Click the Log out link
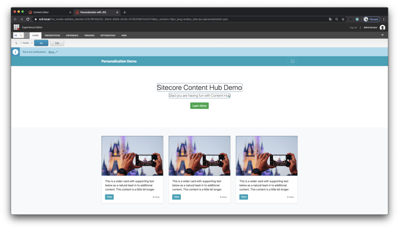Viewport: 399px width, 229px height. (353, 28)
